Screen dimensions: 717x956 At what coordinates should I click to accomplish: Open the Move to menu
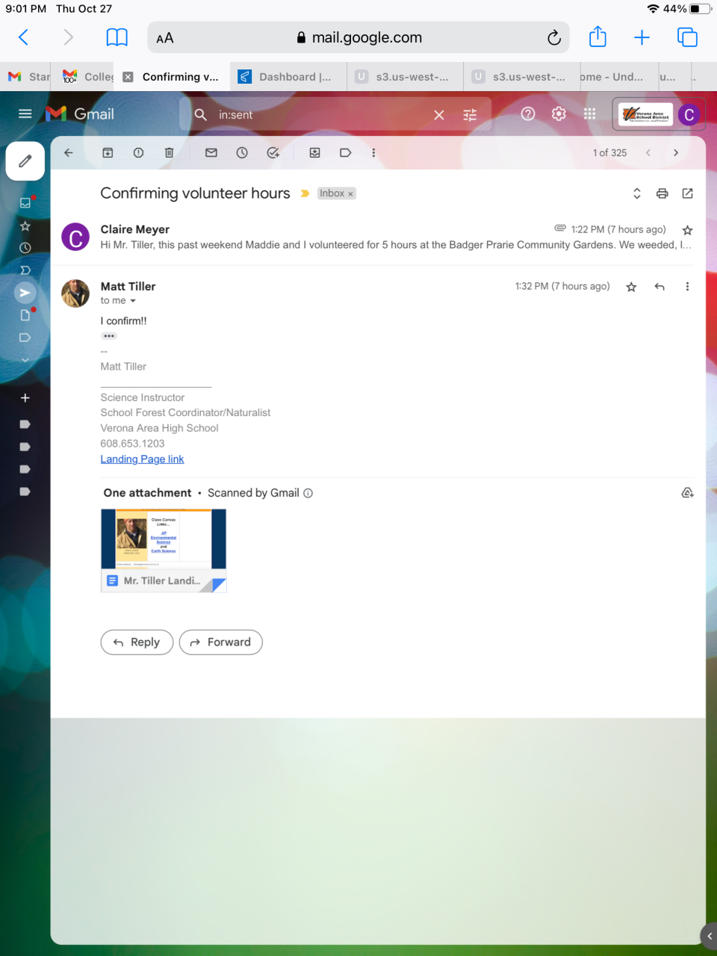click(315, 152)
